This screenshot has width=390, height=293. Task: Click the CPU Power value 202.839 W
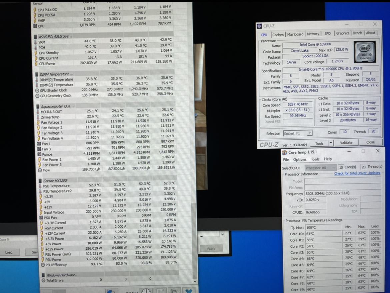[88, 63]
